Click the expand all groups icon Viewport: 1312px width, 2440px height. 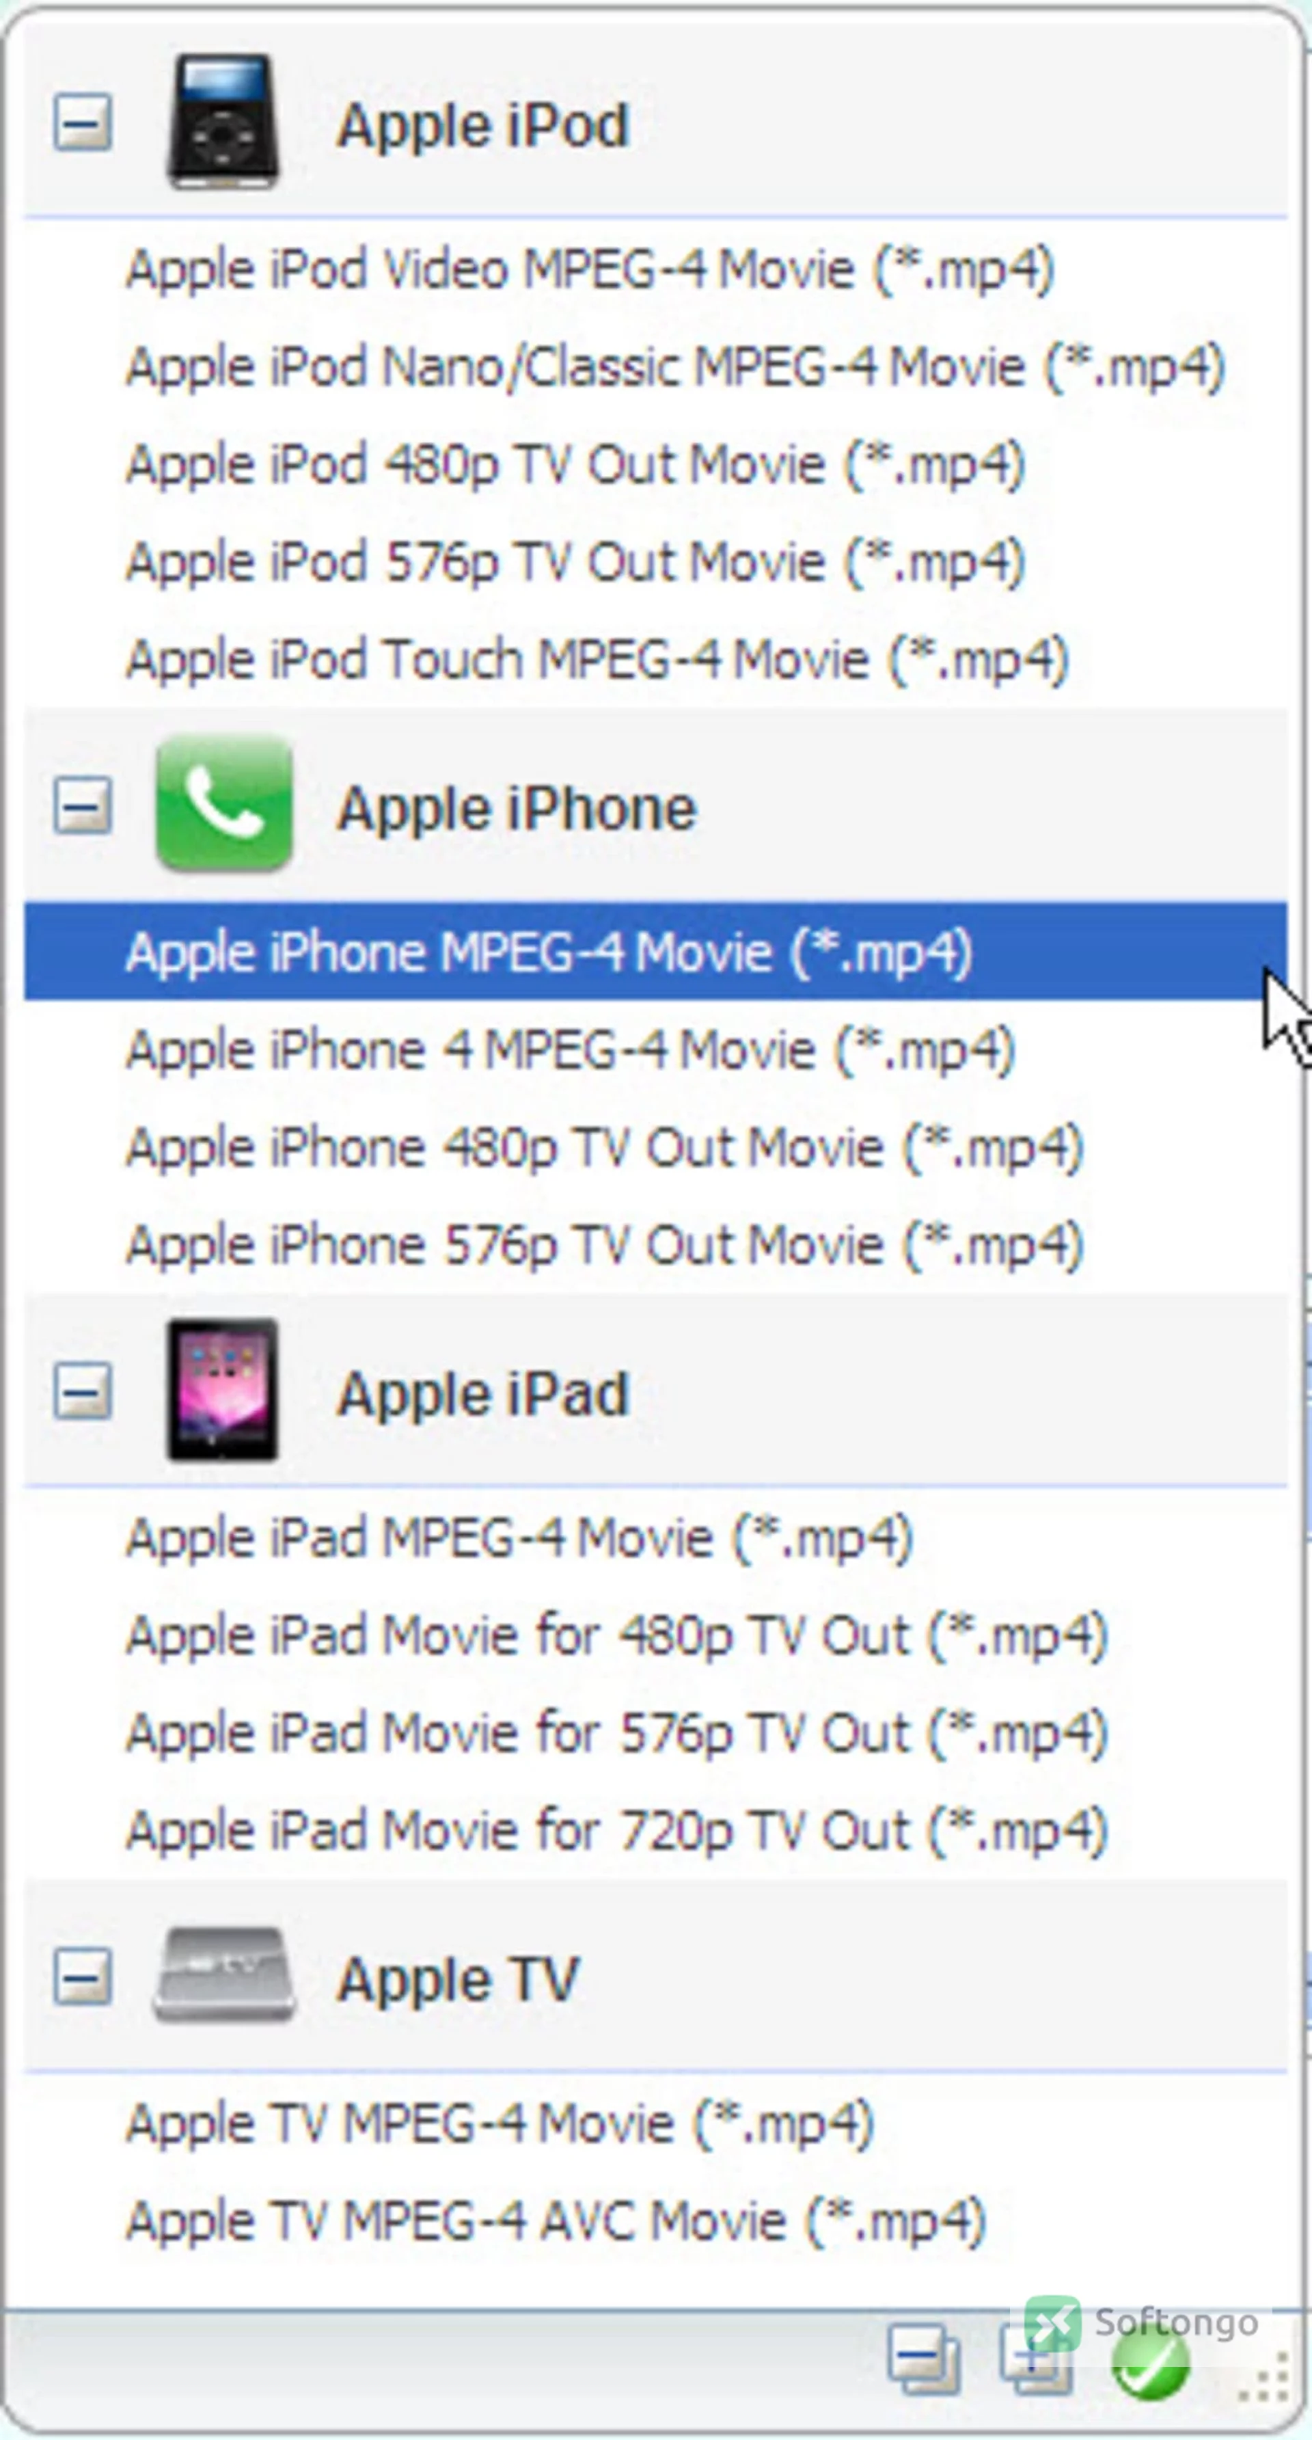[1035, 2359]
